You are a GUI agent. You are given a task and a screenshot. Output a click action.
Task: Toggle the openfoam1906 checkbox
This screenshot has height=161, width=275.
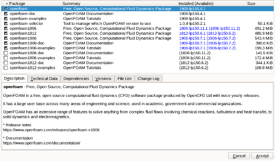pyautogui.click(x=6, y=38)
